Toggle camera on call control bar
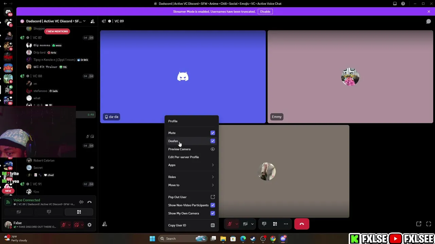This screenshot has width=435, height=244. coord(245,224)
